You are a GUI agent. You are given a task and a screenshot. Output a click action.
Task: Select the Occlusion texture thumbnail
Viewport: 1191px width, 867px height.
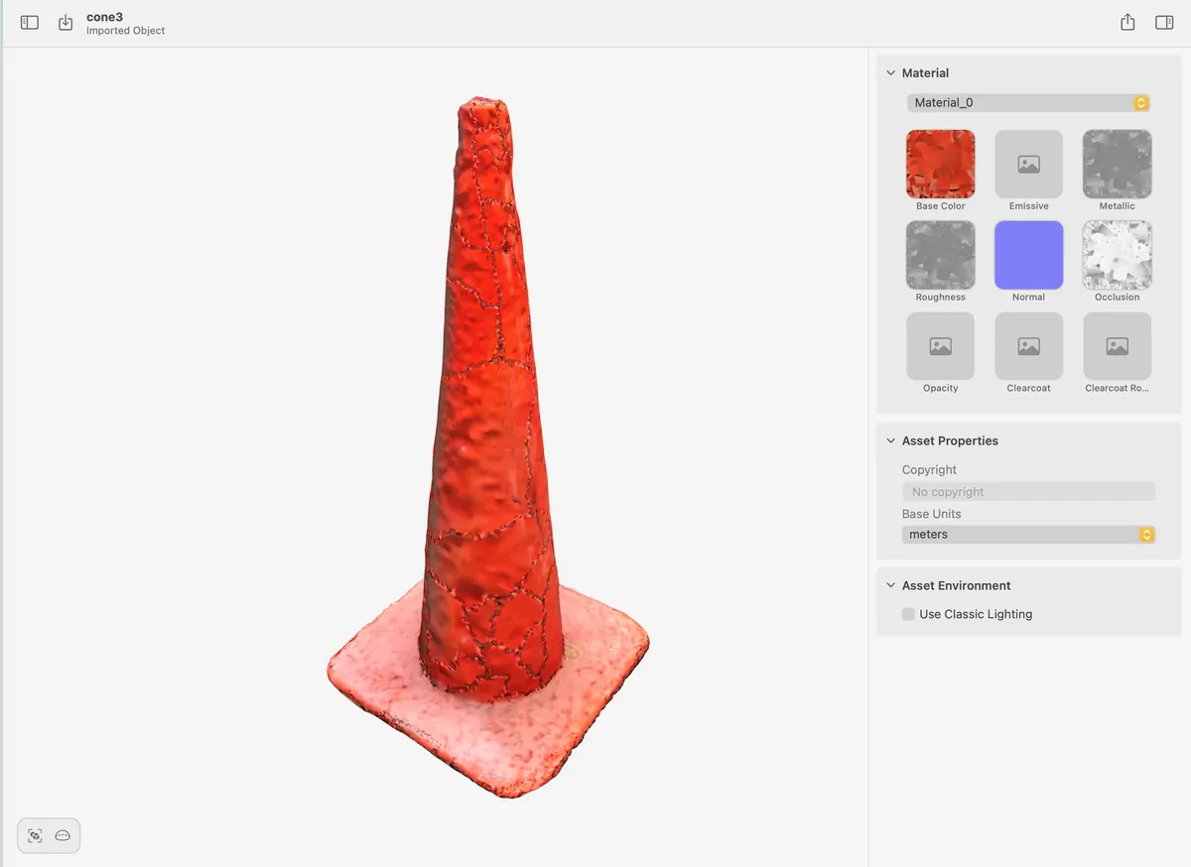1117,255
